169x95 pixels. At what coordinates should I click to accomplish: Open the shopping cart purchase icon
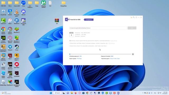(x=131, y=17)
